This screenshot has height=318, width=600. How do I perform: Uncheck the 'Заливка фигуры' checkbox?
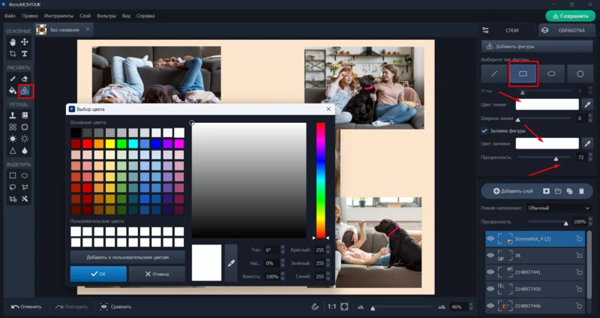484,130
